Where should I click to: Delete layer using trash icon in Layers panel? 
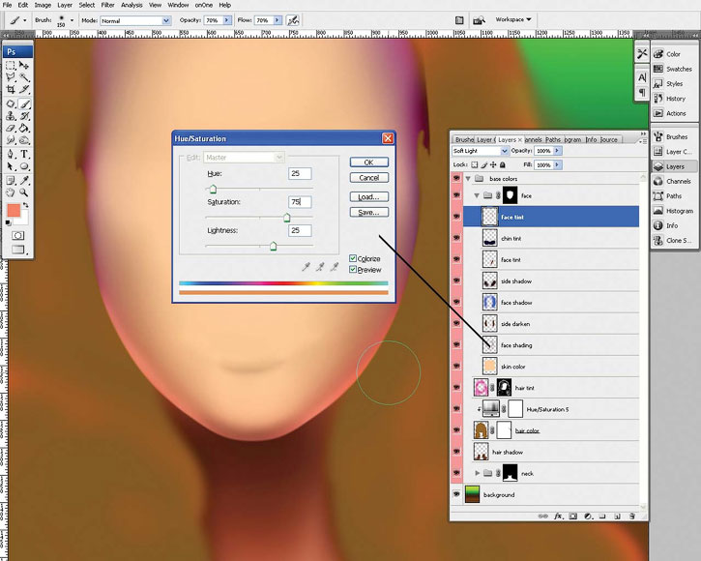pos(631,516)
